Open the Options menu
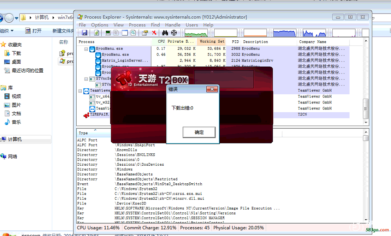 click(99, 25)
